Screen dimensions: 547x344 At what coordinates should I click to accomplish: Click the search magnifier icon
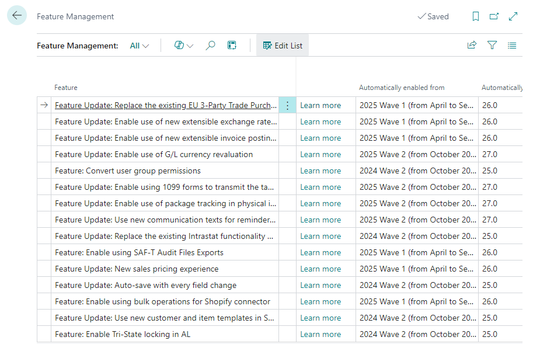(x=211, y=46)
